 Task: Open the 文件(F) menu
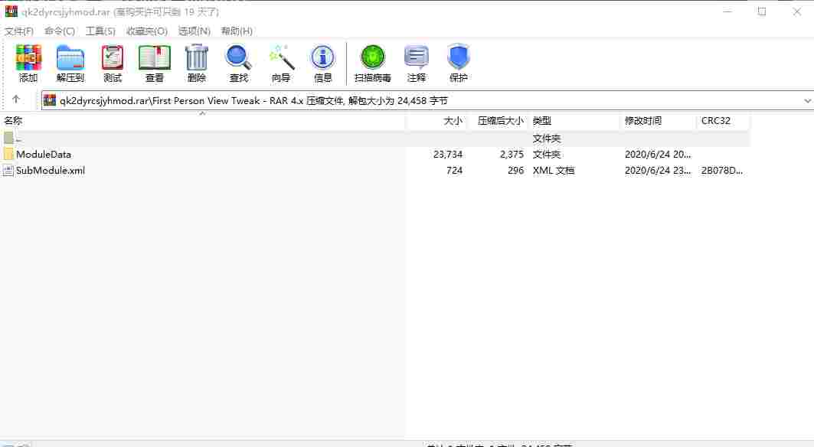pyautogui.click(x=19, y=31)
